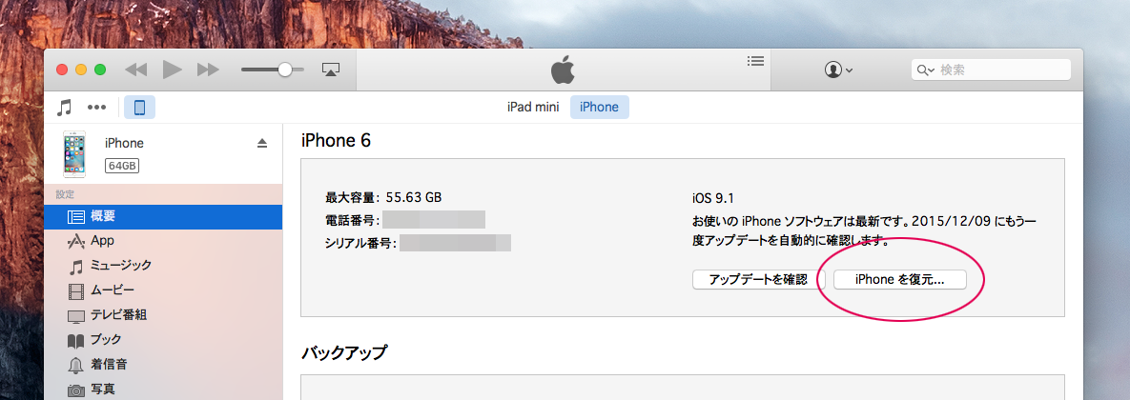
Task: Click the film strip icon beside ムービー
Action: point(76,291)
